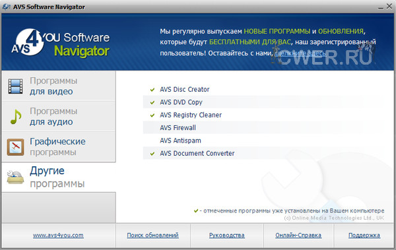Open the Программы для аудио tab
The height and width of the screenshot is (250, 396).
[59, 116]
